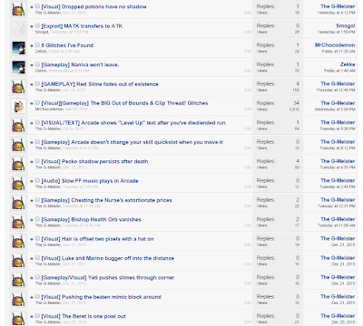The height and width of the screenshot is (326, 363).
Task: Click avatar beside 'Red Slime fades out' thread
Action: (x=18, y=87)
